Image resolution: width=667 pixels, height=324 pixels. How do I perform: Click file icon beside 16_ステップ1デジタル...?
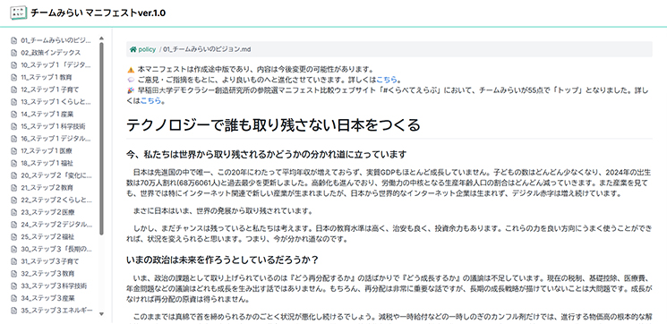(13, 139)
